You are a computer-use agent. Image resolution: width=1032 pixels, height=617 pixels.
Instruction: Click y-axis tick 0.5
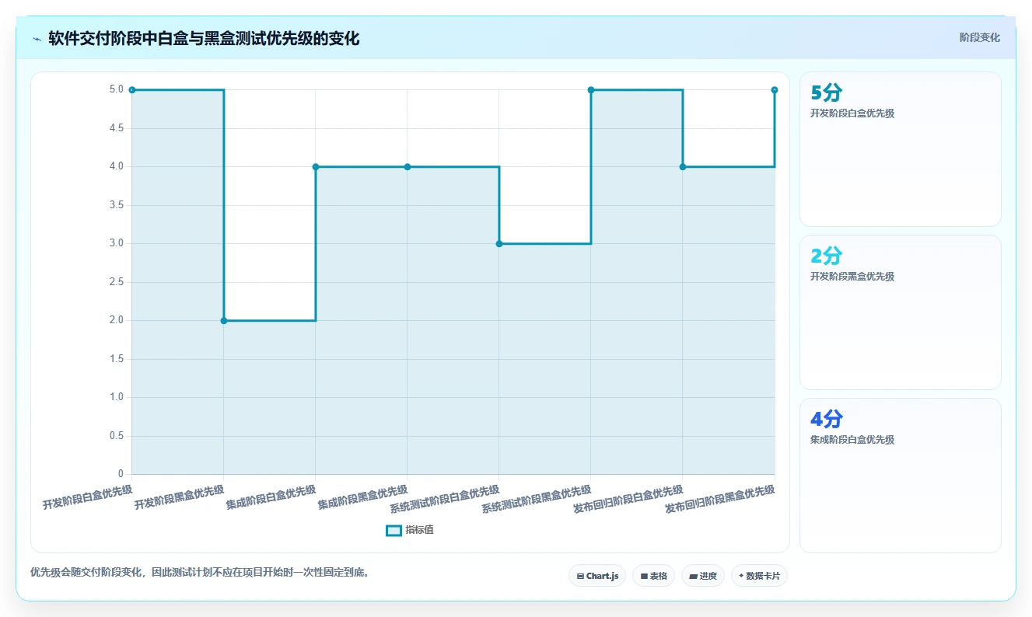click(117, 436)
